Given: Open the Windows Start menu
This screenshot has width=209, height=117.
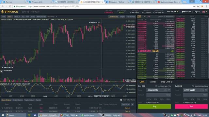Looking at the screenshot, I should (3, 115).
